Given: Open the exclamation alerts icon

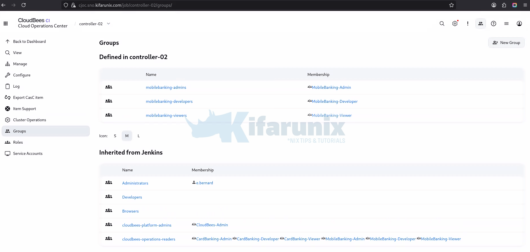Looking at the screenshot, I should click(x=468, y=24).
